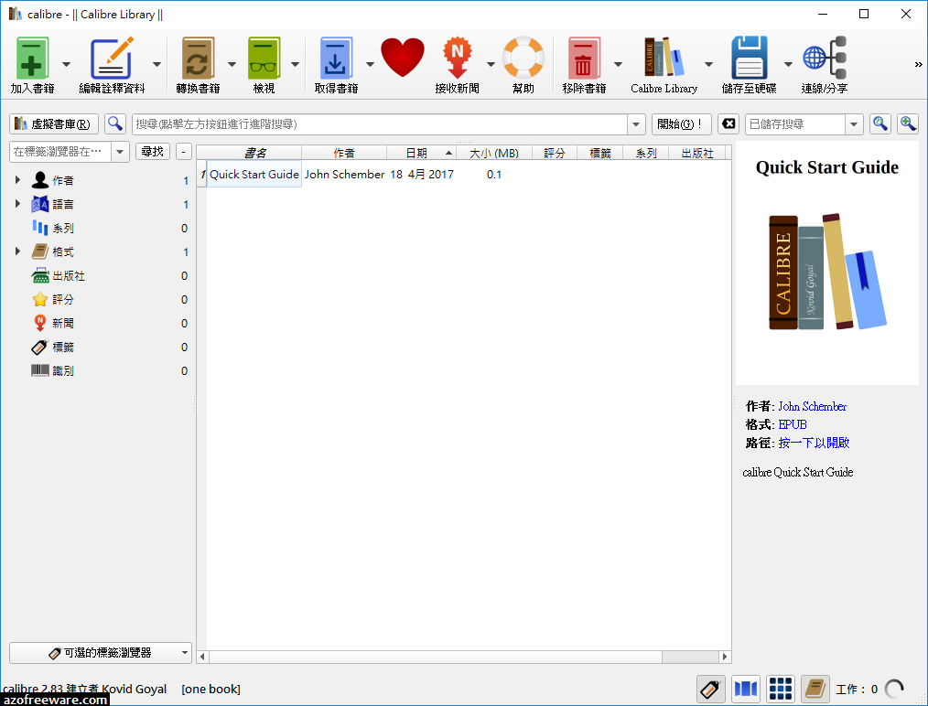Click the Virtual library (虛擬書庫) button
This screenshot has width=928, height=706.
tap(54, 124)
